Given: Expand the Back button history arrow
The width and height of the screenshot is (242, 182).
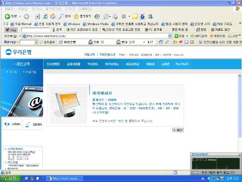Looking at the screenshot, I should click(x=20, y=16).
